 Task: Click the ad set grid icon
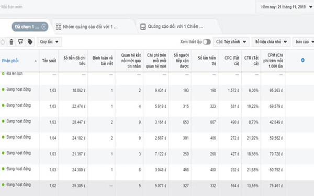(59, 27)
